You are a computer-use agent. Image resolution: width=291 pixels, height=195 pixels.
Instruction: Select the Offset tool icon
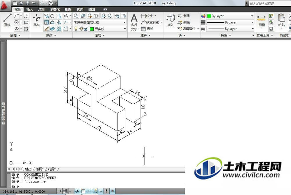52,22
